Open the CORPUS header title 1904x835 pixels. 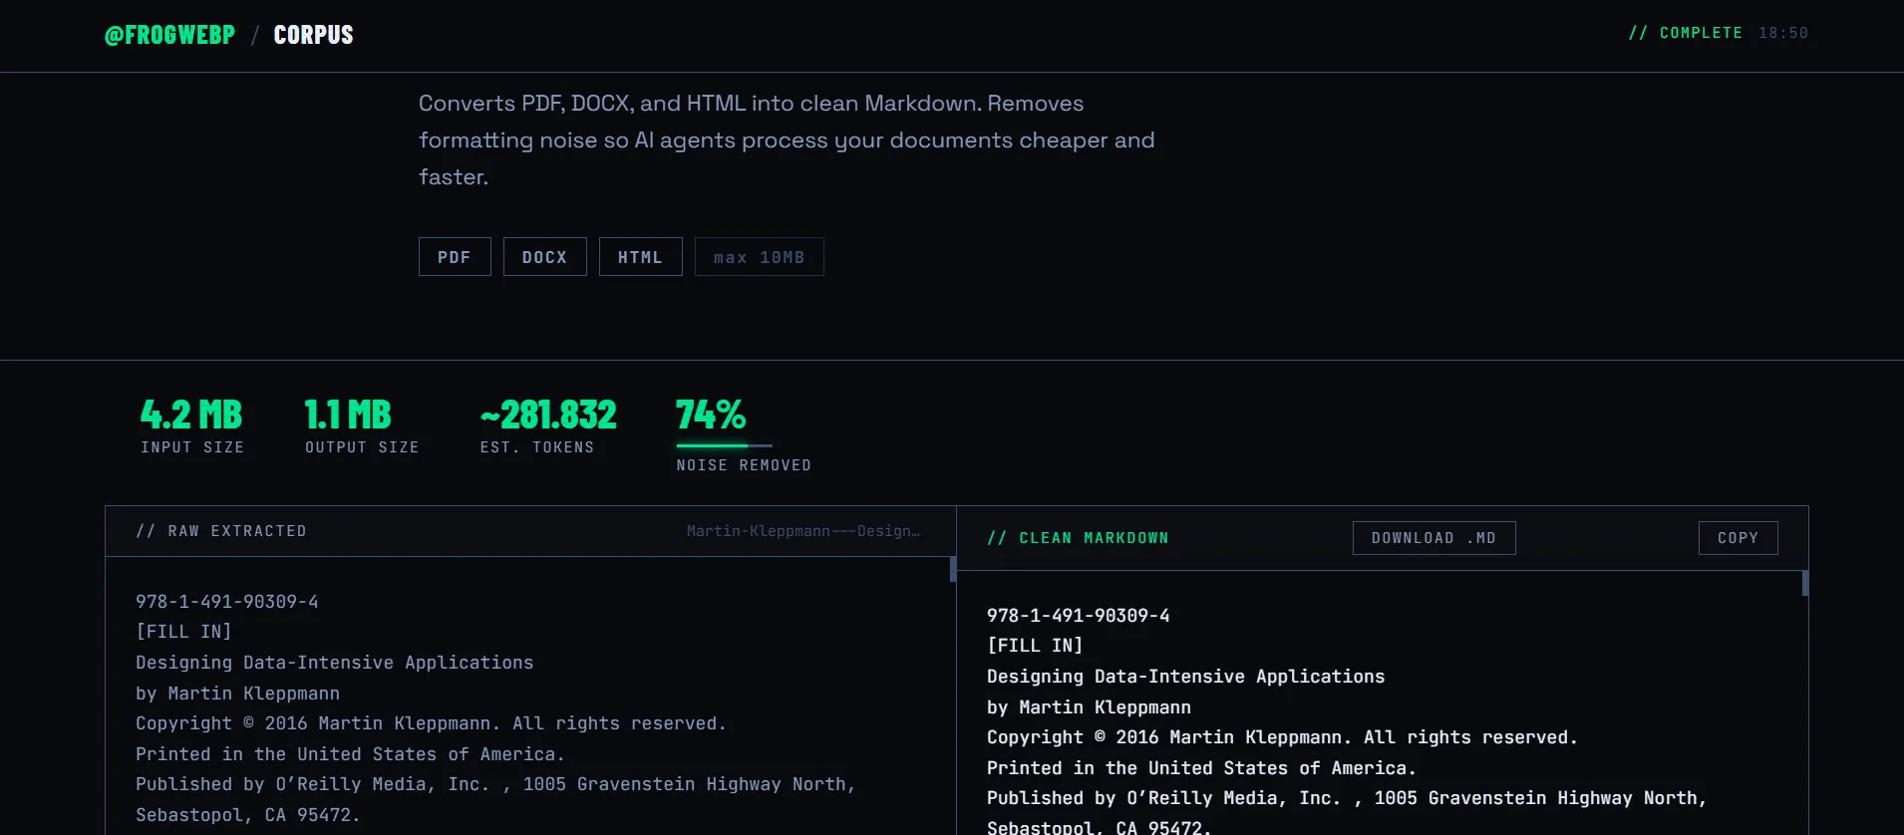tap(313, 35)
